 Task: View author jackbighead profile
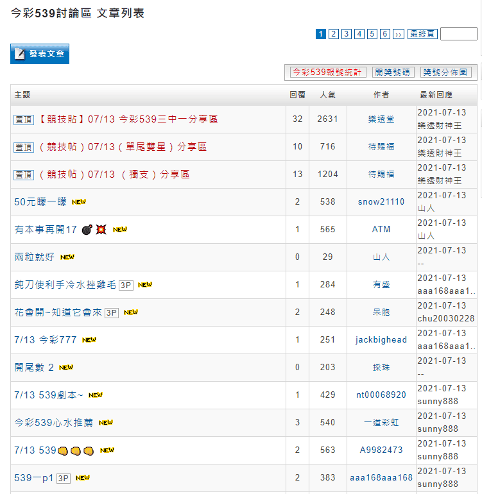381,339
